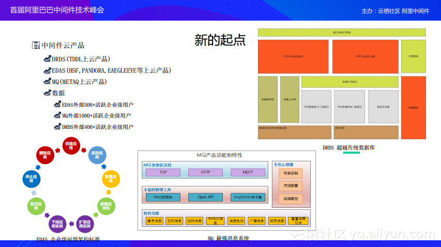Select the red 创建应用 circle

[x=71, y=146]
